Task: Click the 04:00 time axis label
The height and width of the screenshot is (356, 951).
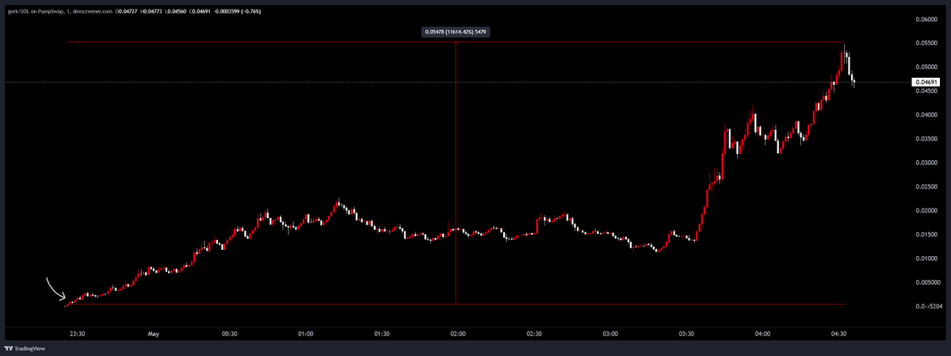Action: (763, 335)
